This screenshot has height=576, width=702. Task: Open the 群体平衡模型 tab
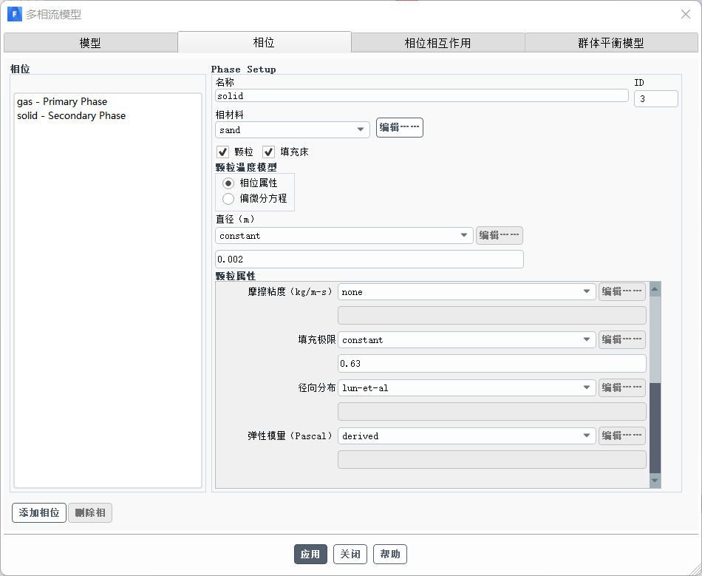(610, 43)
